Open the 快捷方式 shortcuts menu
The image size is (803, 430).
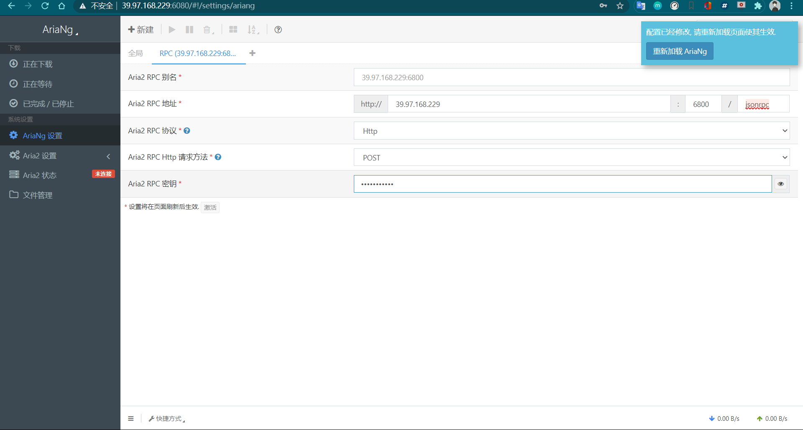166,418
